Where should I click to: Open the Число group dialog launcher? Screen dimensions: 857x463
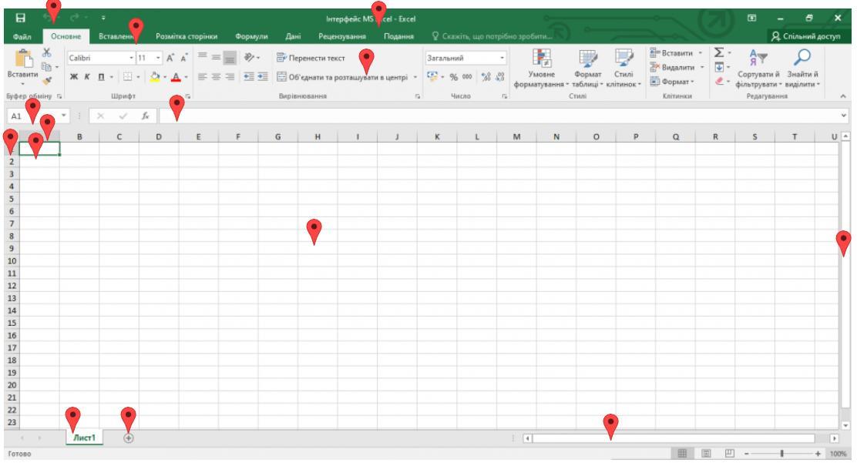(505, 96)
